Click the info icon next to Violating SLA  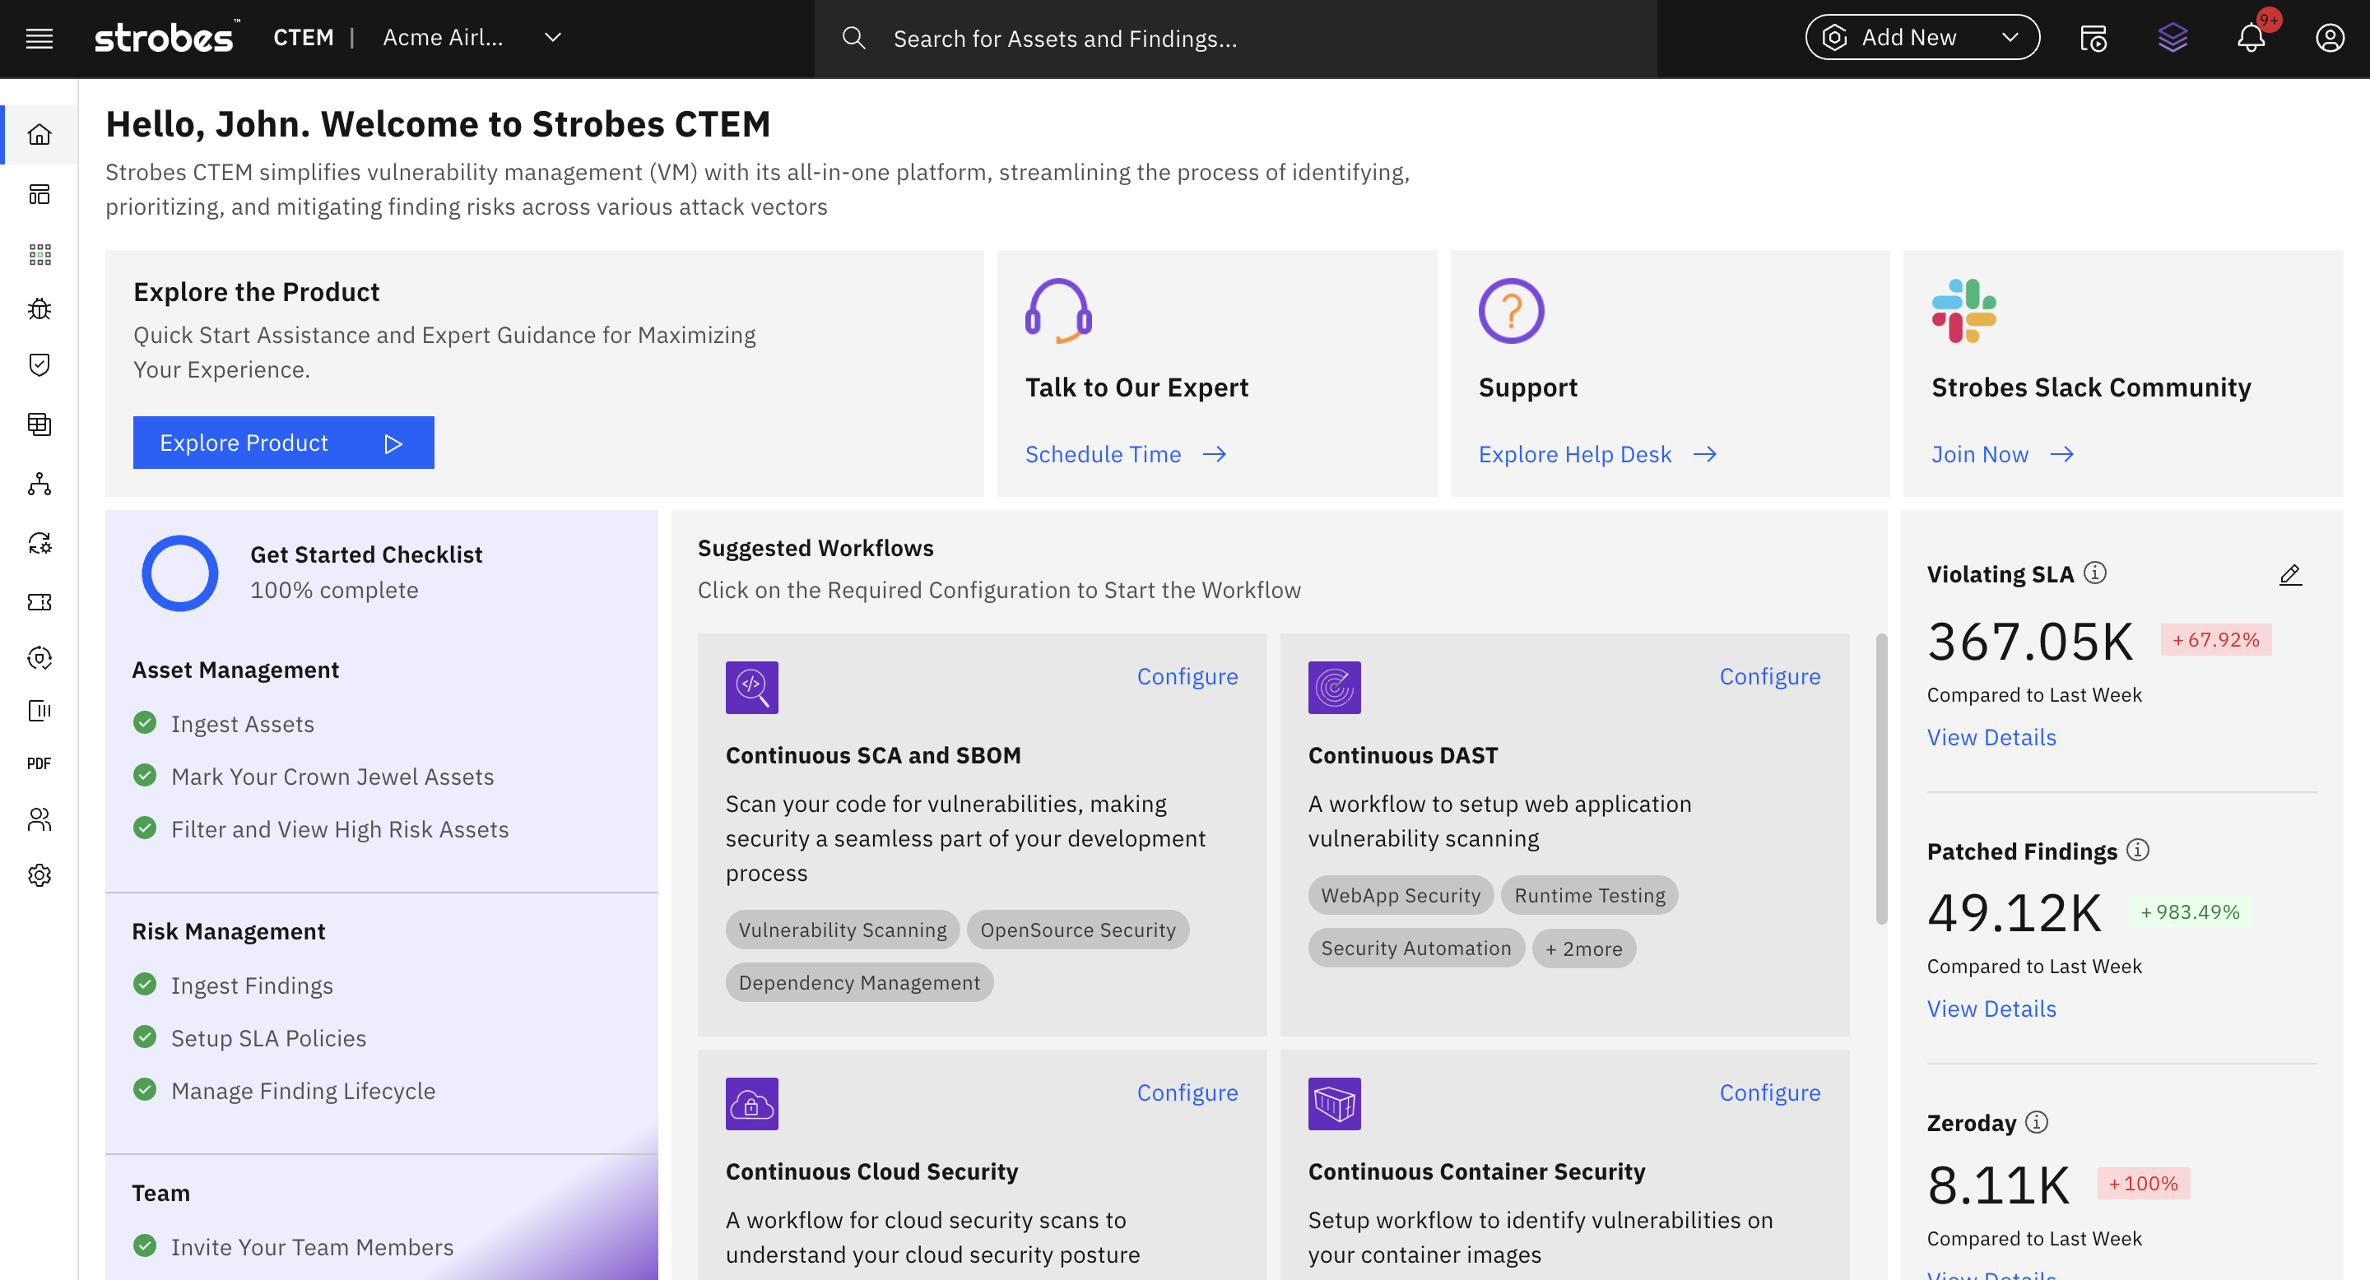tap(2095, 573)
